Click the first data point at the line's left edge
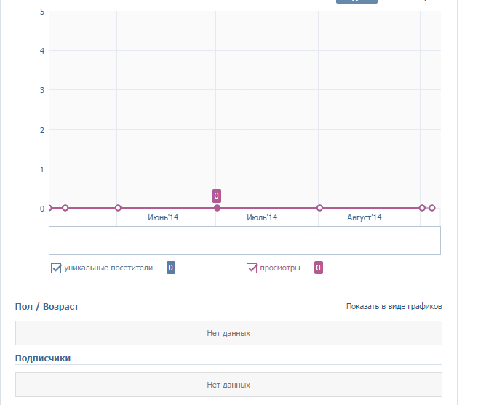Image resolution: width=478 pixels, height=405 pixels. pyautogui.click(x=49, y=208)
